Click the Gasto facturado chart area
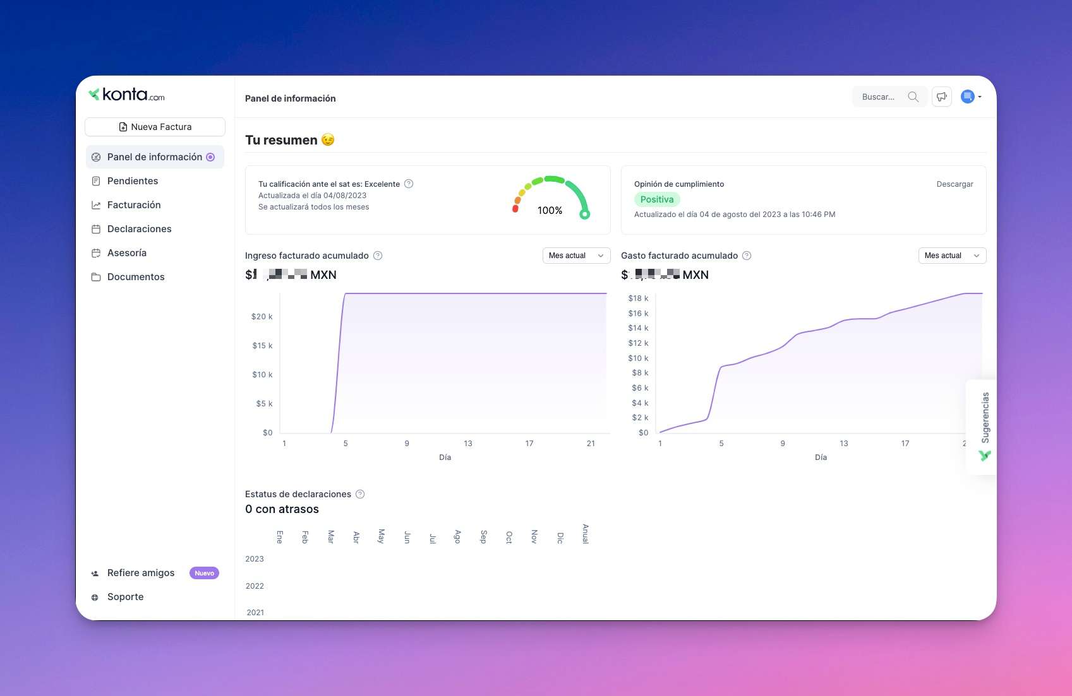Viewport: 1072px width, 696px height. [820, 363]
